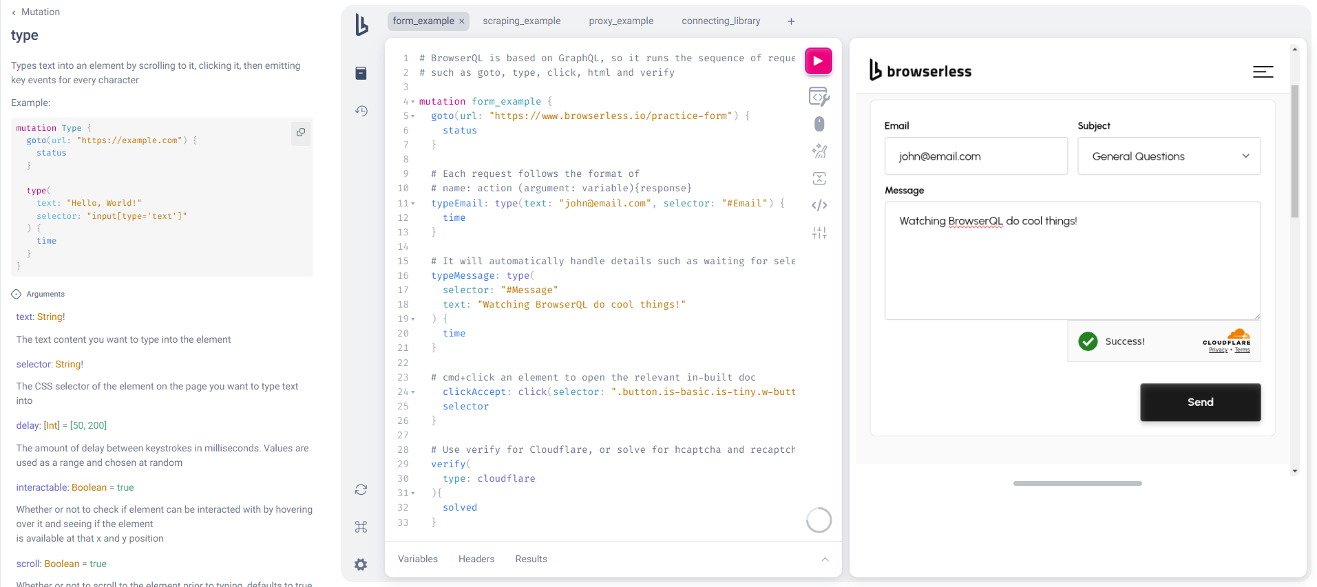Screen dimensions: 1317x587
Task: Click the browserless logo in preview page
Action: tap(920, 70)
